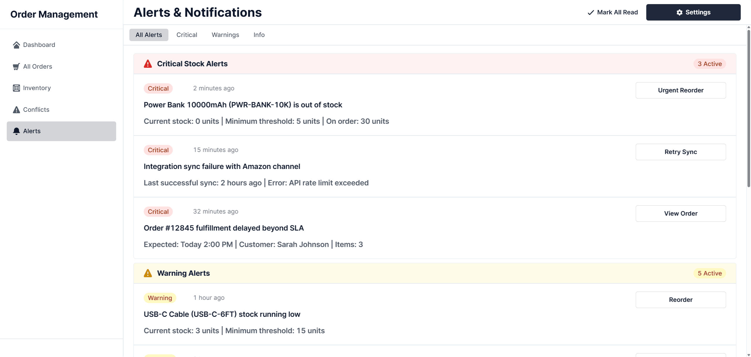Click the Dashboard home icon
751x357 pixels.
click(16, 45)
